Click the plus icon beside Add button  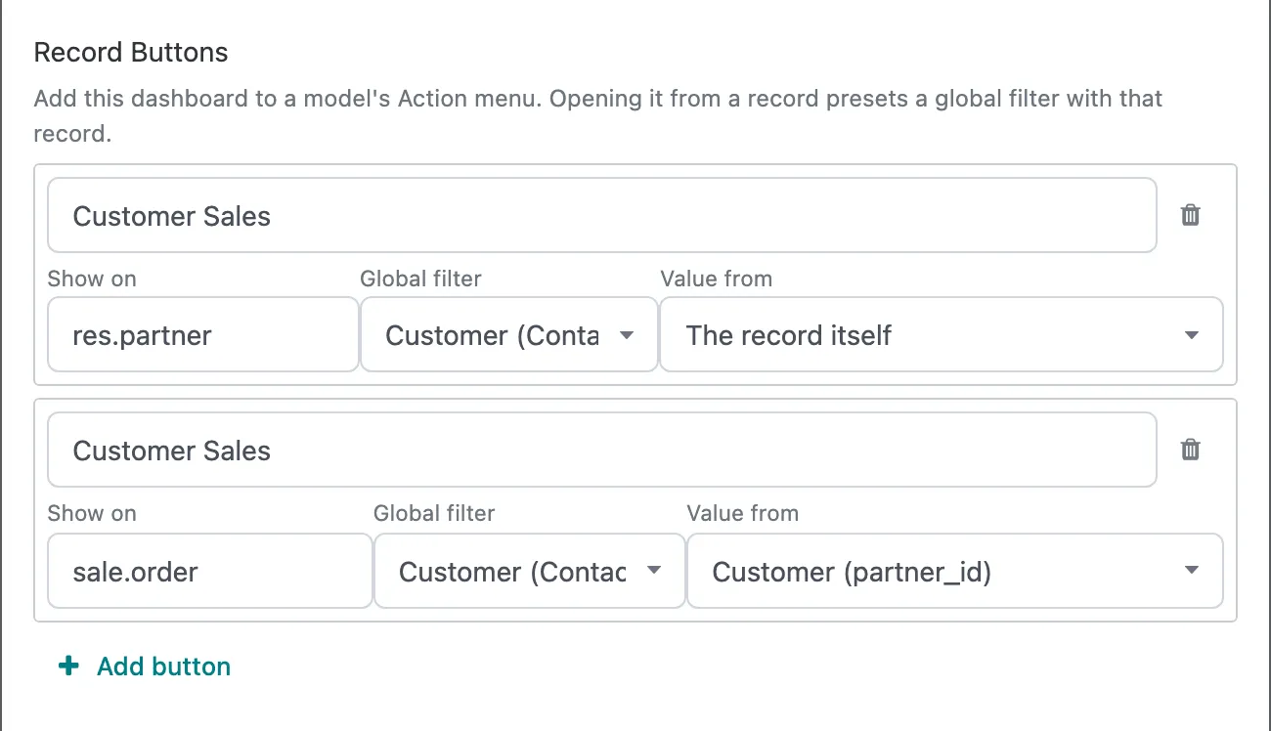(68, 666)
